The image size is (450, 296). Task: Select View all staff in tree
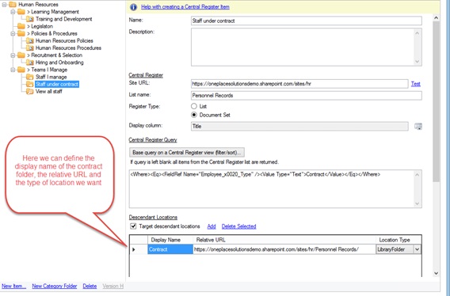[48, 92]
